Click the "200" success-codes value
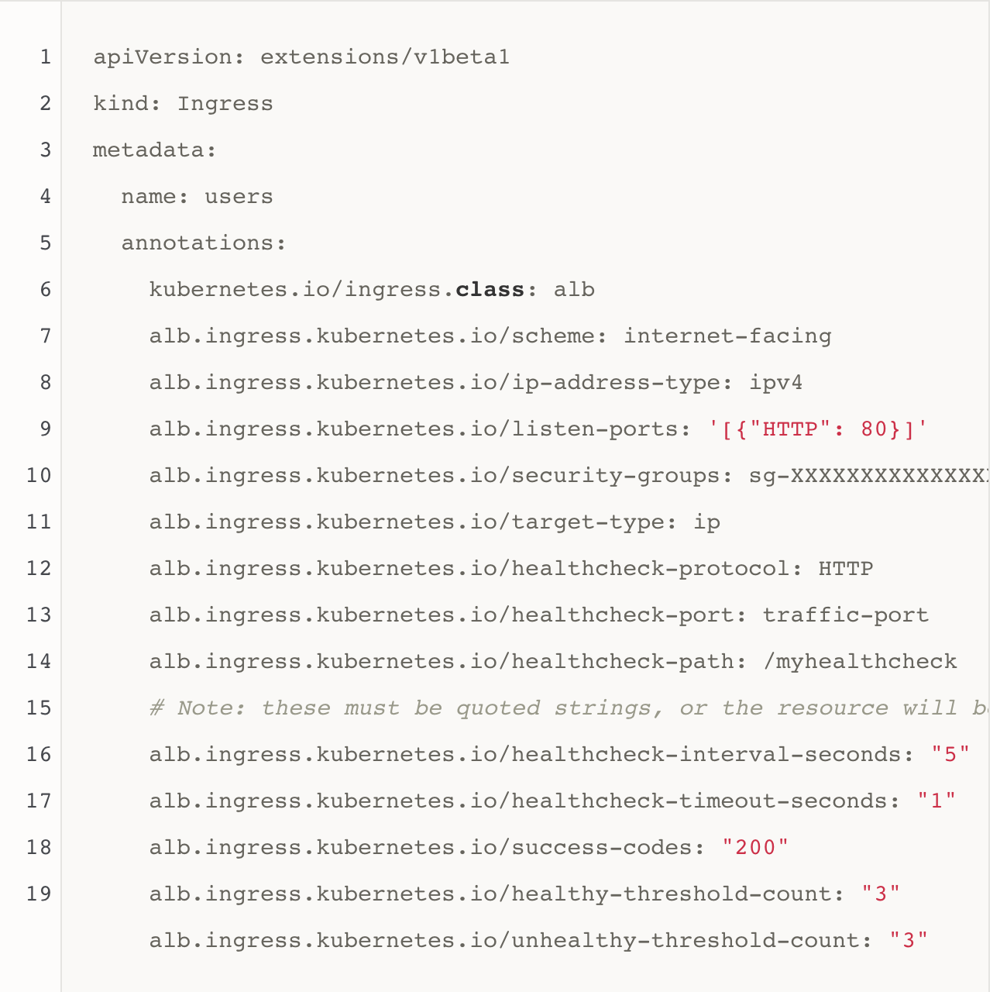1007x992 pixels. coord(754,848)
